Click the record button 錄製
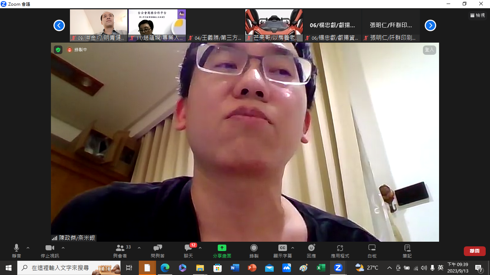The image size is (490, 275). click(x=254, y=251)
